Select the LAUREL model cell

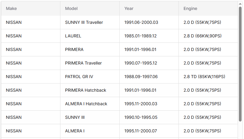tap(73, 36)
